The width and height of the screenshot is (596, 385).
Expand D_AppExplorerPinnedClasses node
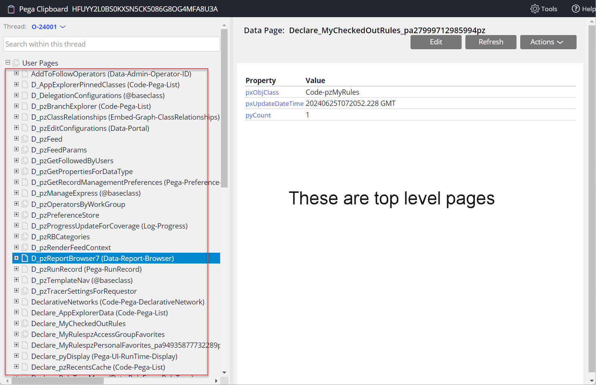[16, 84]
